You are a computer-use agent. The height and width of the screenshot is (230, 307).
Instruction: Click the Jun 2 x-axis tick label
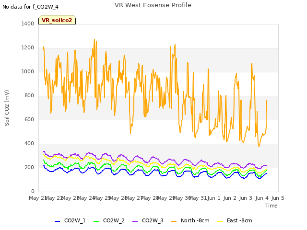(x=230, y=198)
